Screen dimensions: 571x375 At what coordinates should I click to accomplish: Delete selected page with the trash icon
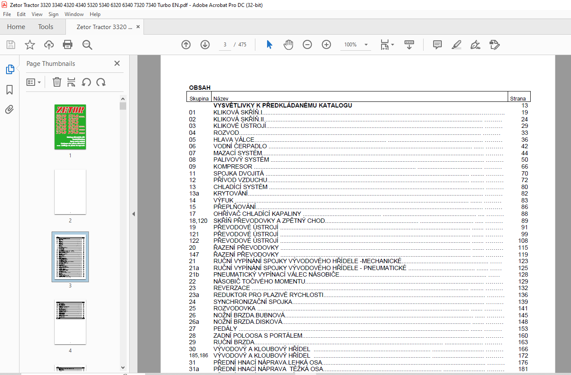(57, 82)
